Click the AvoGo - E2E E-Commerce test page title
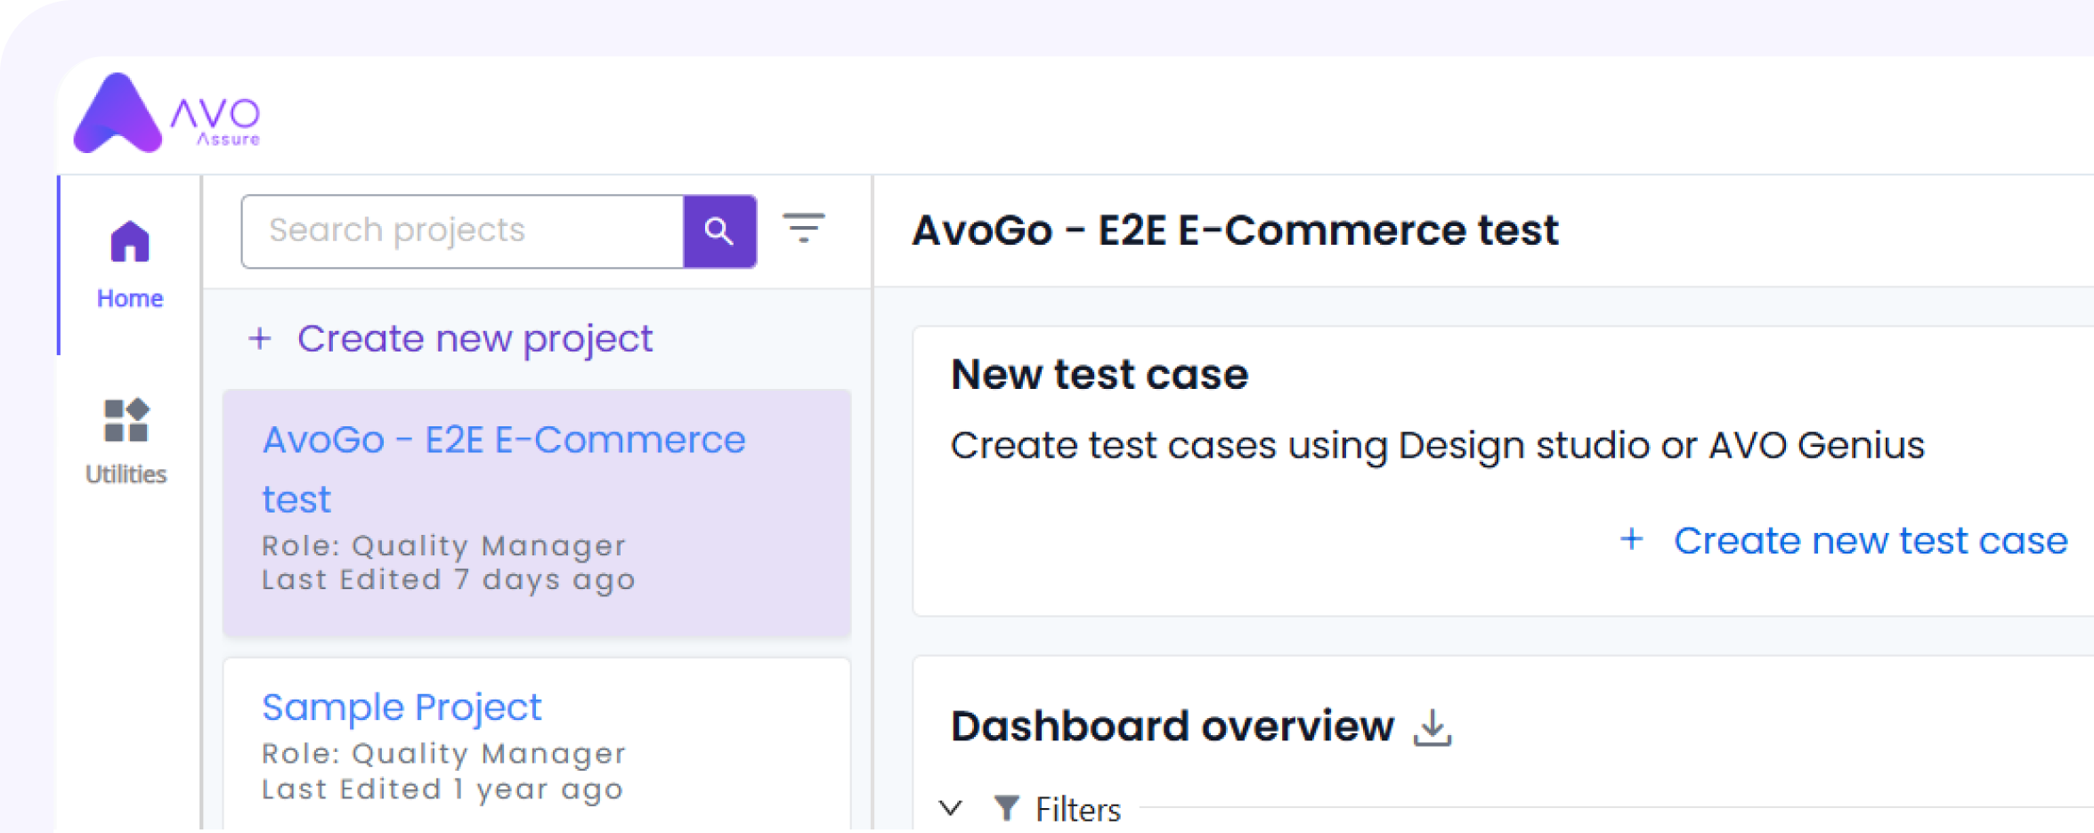Screen dimensions: 2094x833 (x=1236, y=230)
